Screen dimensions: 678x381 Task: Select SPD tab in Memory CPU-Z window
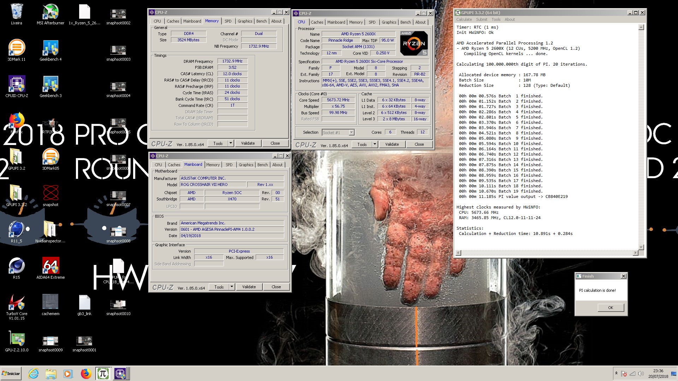[228, 21]
